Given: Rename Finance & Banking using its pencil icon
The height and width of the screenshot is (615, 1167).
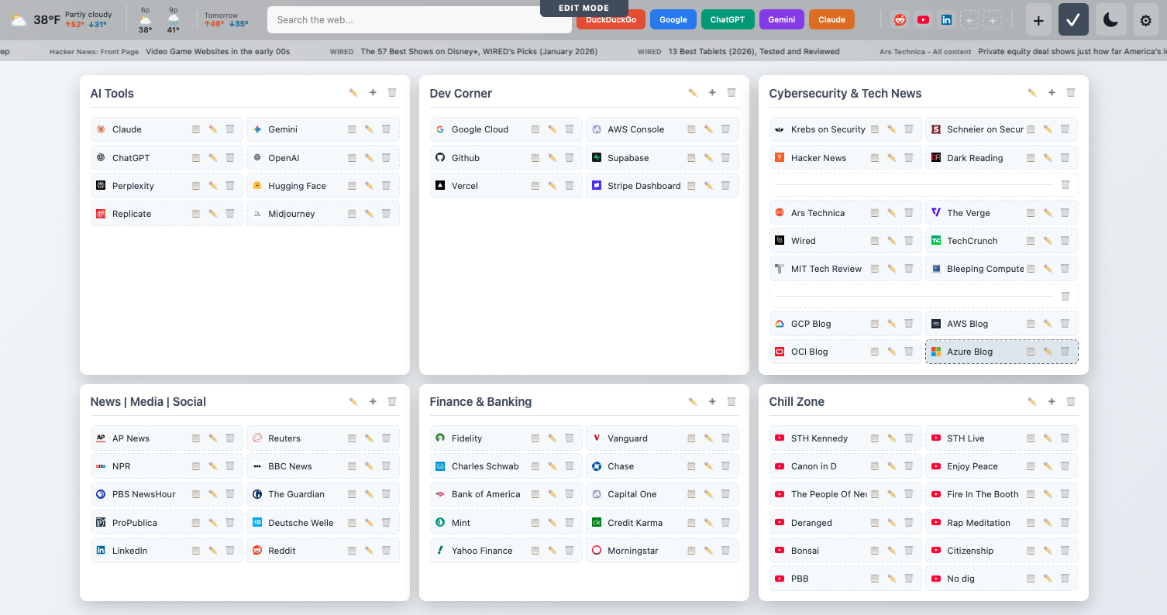Looking at the screenshot, I should pos(692,401).
